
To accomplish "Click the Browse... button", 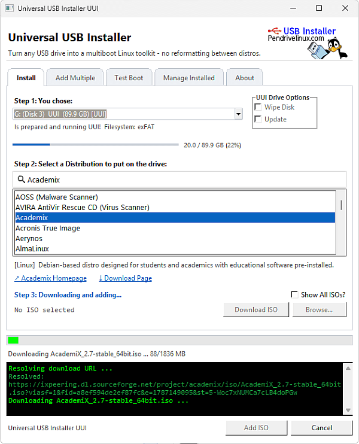I will click(x=319, y=309).
